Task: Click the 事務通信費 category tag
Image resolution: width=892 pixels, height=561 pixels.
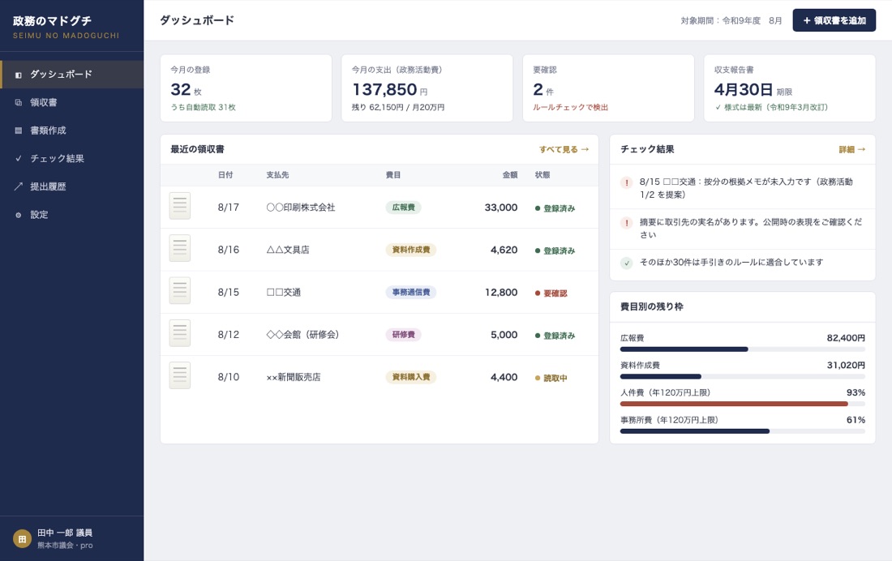Action: [411, 292]
